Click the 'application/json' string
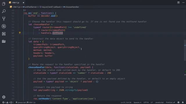This screenshot has width=186, height=104. [x=83, y=99]
